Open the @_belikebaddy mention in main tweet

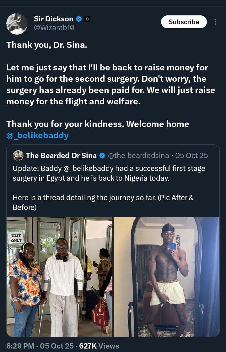38,135
